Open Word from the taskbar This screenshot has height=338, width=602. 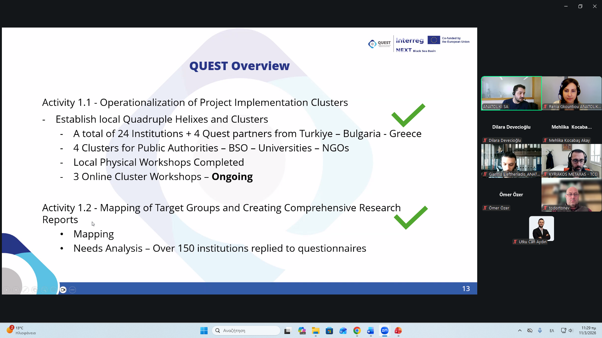pos(371,330)
